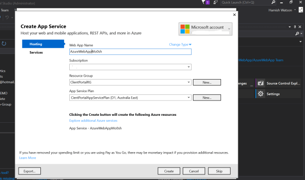Click the Create App Service heading

(43, 26)
